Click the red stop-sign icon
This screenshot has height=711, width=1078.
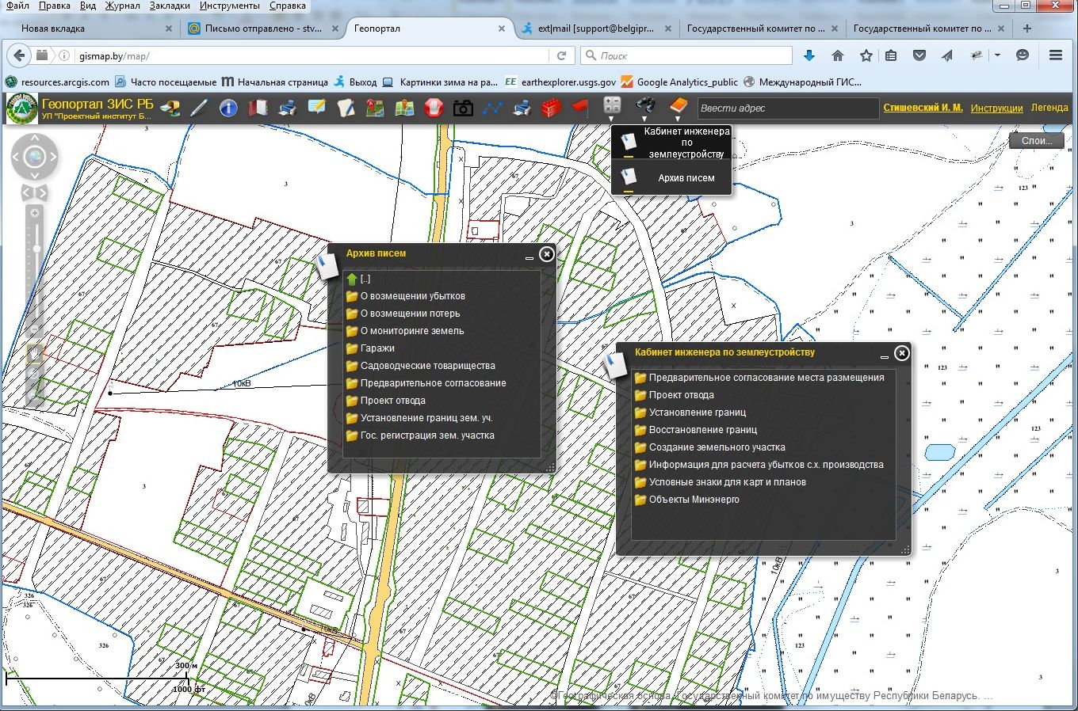click(434, 108)
